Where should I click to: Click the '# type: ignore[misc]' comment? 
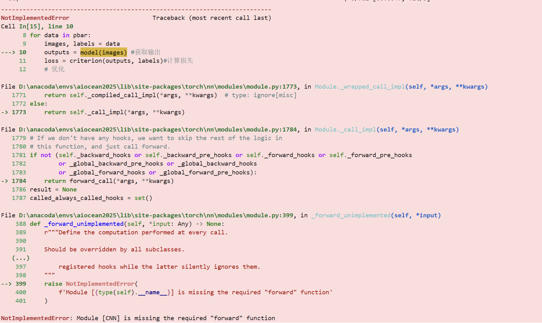point(260,95)
